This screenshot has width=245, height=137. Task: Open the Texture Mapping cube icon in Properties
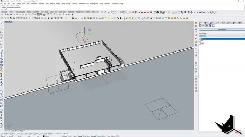point(210,25)
